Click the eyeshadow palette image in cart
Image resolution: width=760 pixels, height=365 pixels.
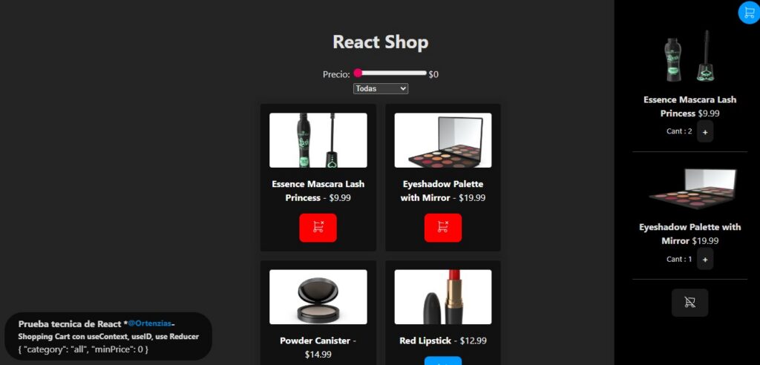pyautogui.click(x=689, y=189)
